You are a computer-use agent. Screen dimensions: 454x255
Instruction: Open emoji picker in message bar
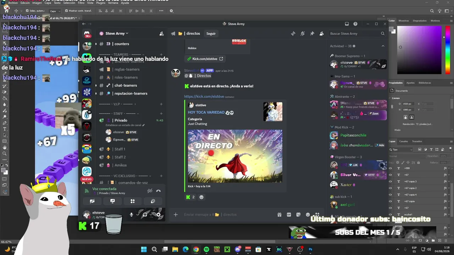coord(308,215)
